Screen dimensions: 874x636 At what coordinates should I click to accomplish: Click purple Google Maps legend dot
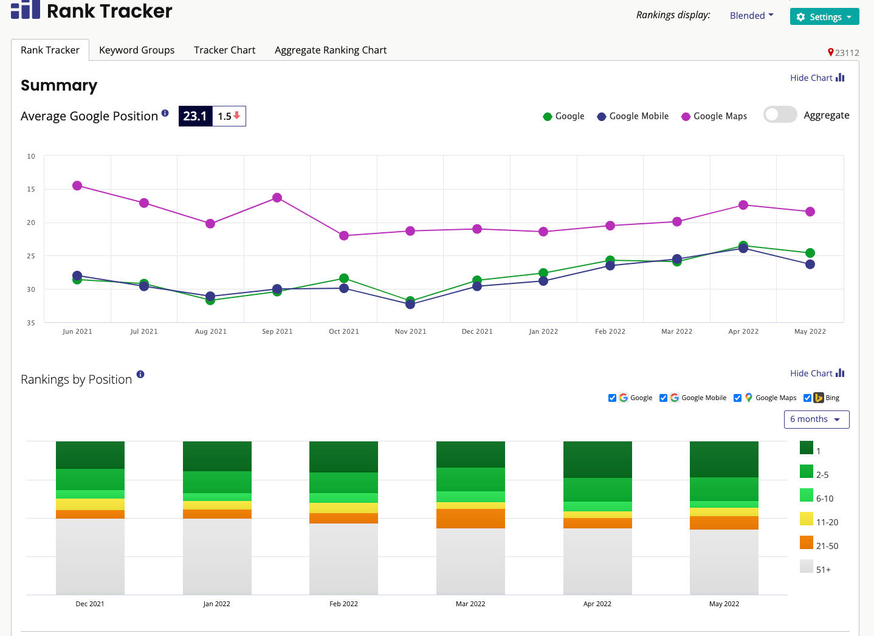686,117
